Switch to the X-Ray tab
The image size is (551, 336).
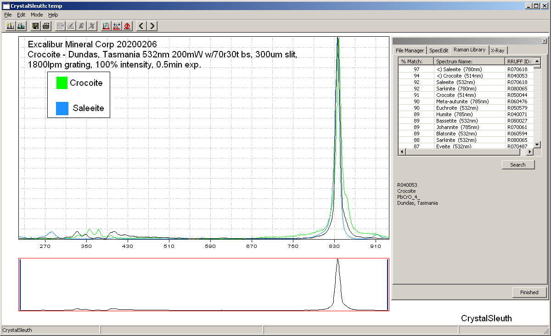(x=498, y=50)
